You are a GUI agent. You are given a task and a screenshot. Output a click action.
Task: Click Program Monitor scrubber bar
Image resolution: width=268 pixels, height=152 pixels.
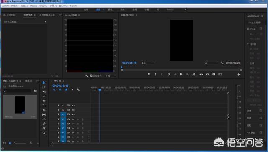click(181, 70)
